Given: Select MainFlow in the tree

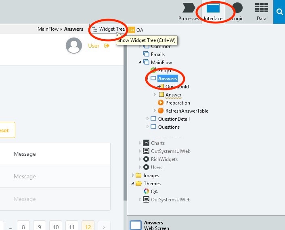Looking at the screenshot, I should (161, 63).
